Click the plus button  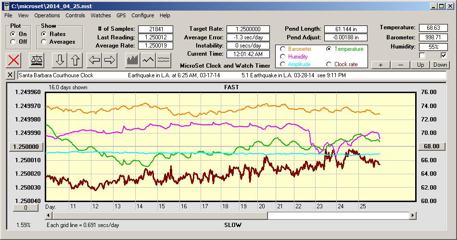(x=381, y=65)
